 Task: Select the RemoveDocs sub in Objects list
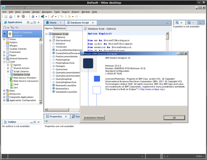coord(62,89)
